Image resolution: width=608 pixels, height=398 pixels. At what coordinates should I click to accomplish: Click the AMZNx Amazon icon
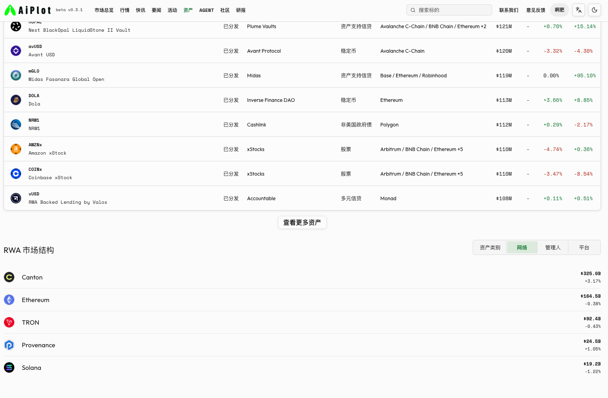tap(16, 149)
